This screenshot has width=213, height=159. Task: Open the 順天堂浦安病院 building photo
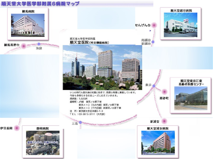pos(158,143)
